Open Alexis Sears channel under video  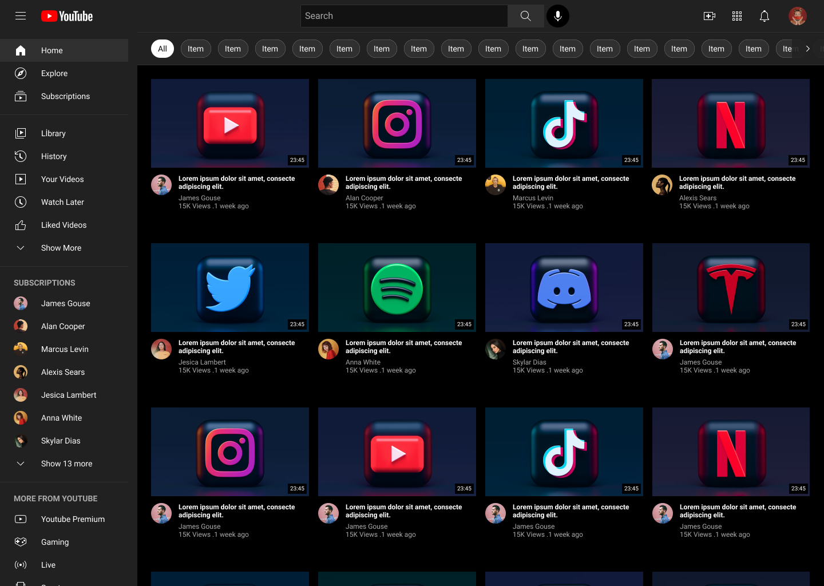(x=698, y=198)
